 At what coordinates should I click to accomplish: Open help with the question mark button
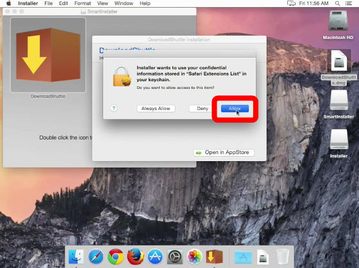pos(114,108)
